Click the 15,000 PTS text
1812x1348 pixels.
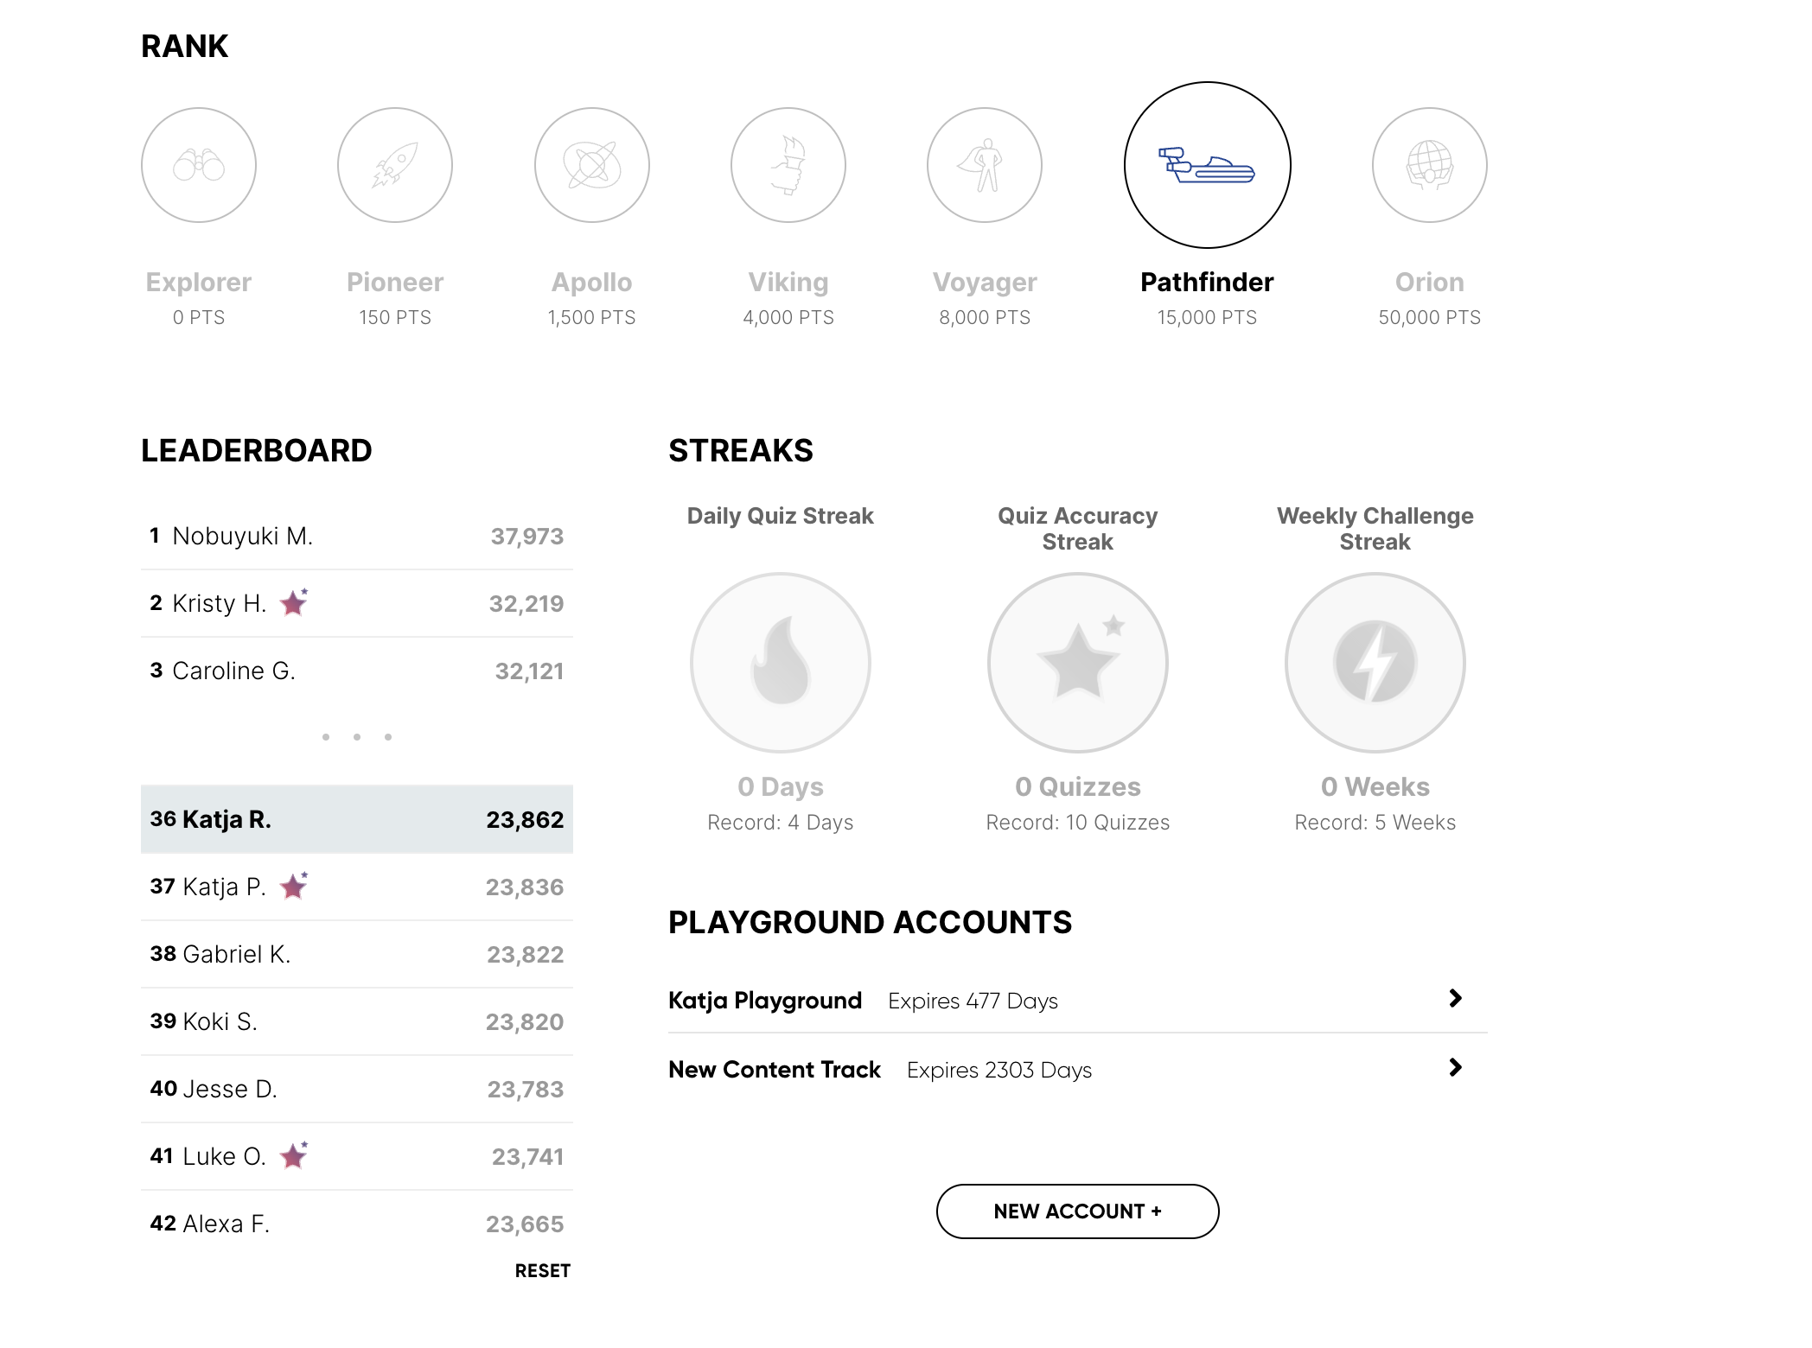click(x=1208, y=318)
